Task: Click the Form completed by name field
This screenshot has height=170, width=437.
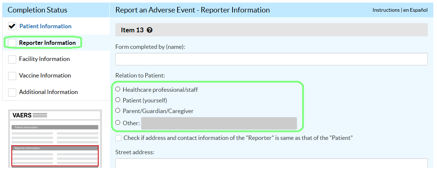Action: [x=272, y=59]
